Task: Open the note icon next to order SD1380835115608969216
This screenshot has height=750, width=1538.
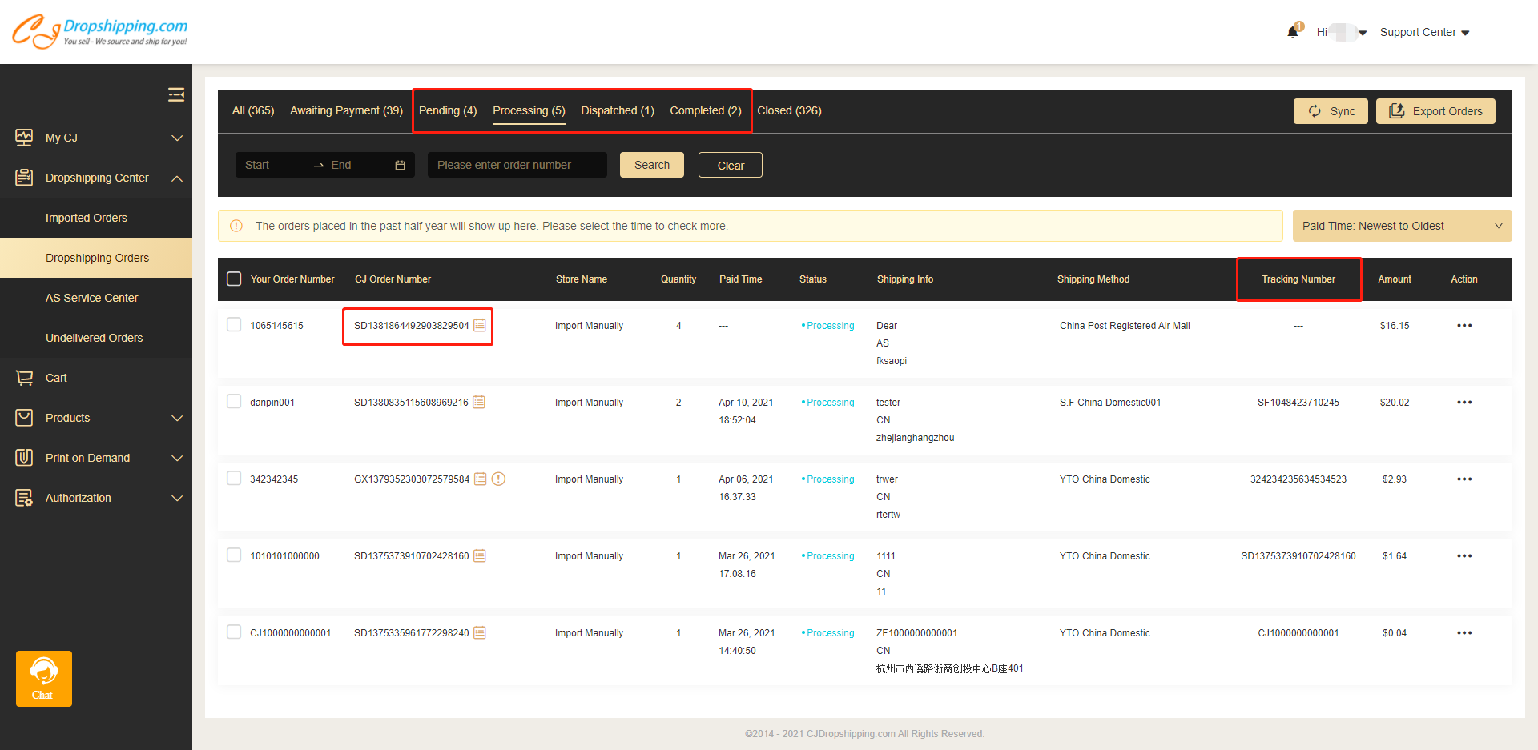Action: click(480, 402)
